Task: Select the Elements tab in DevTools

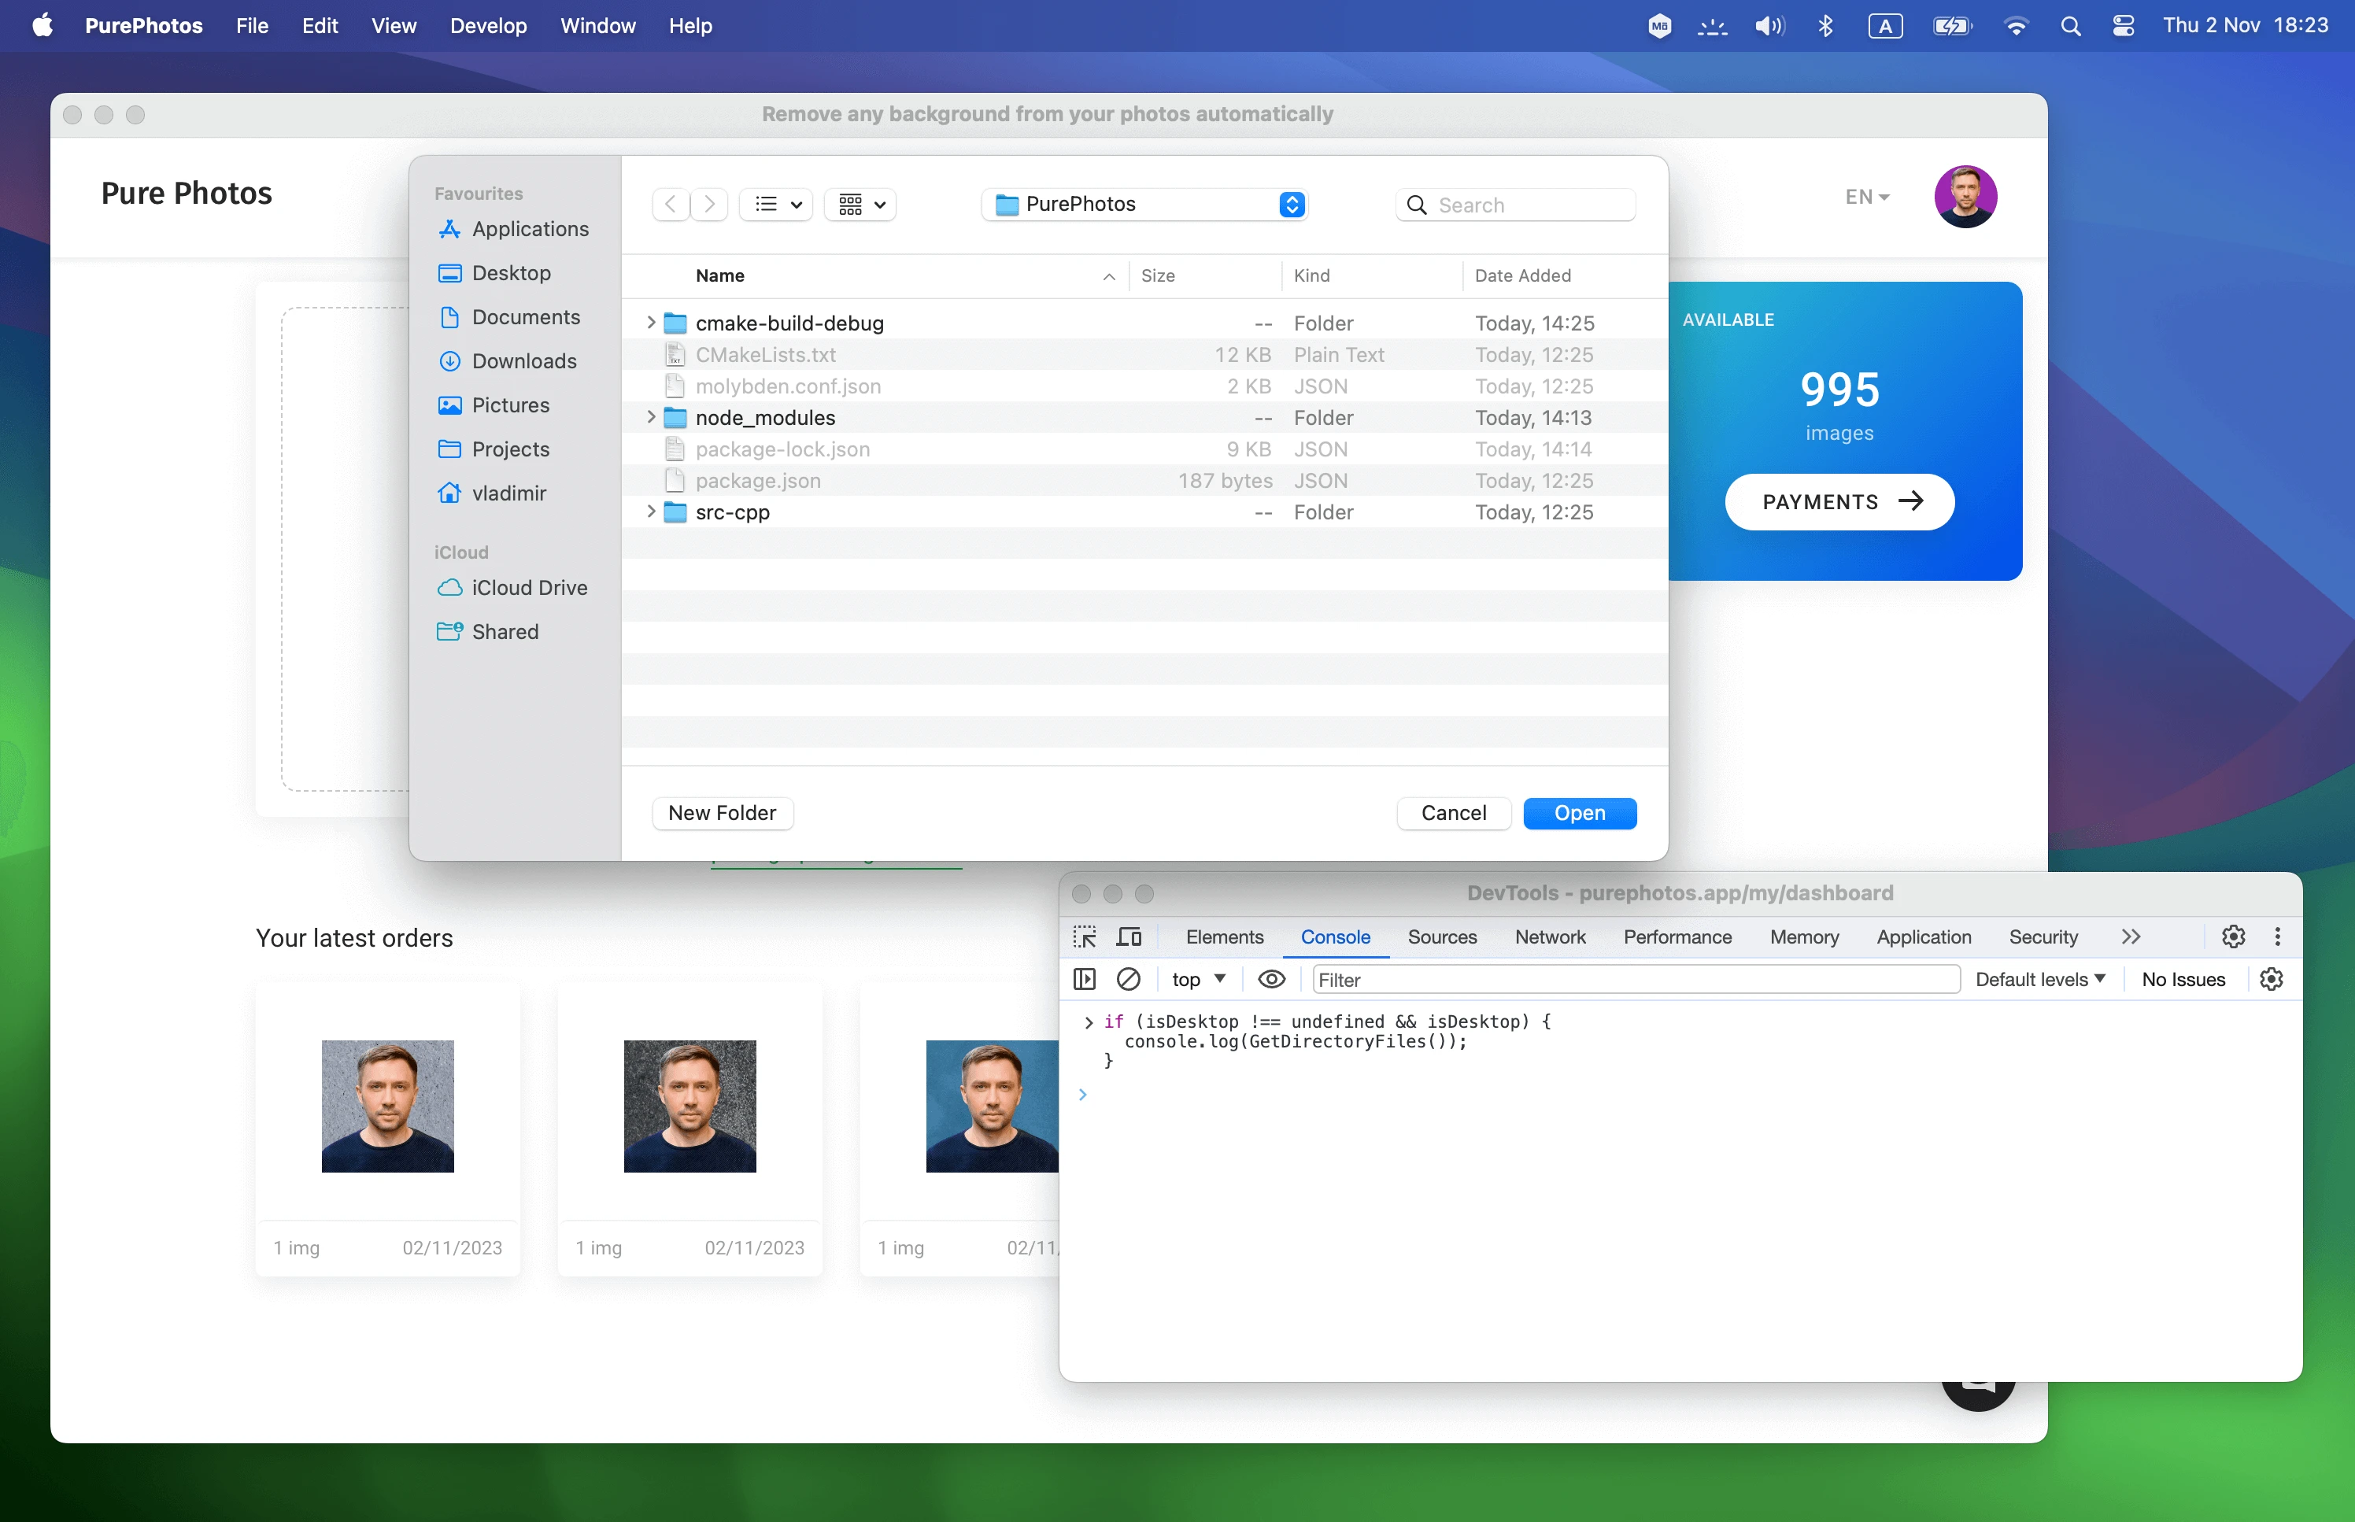Action: click(x=1227, y=935)
